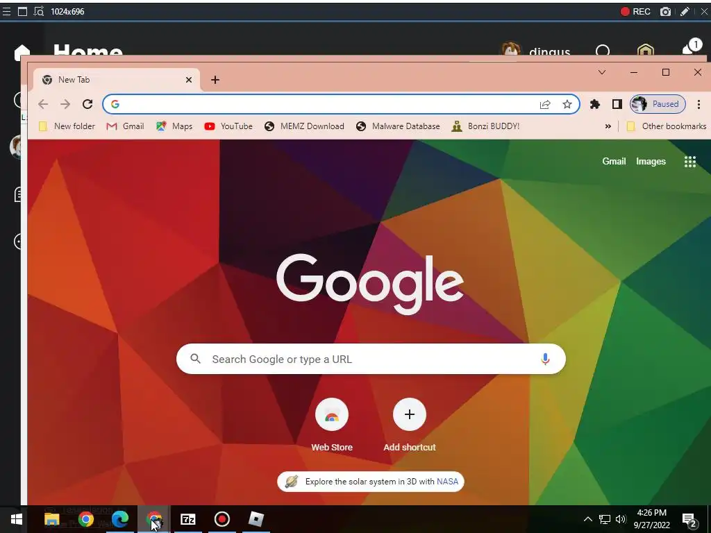
Task: Open the recorder hamburger menu at top
Action: (x=6, y=12)
